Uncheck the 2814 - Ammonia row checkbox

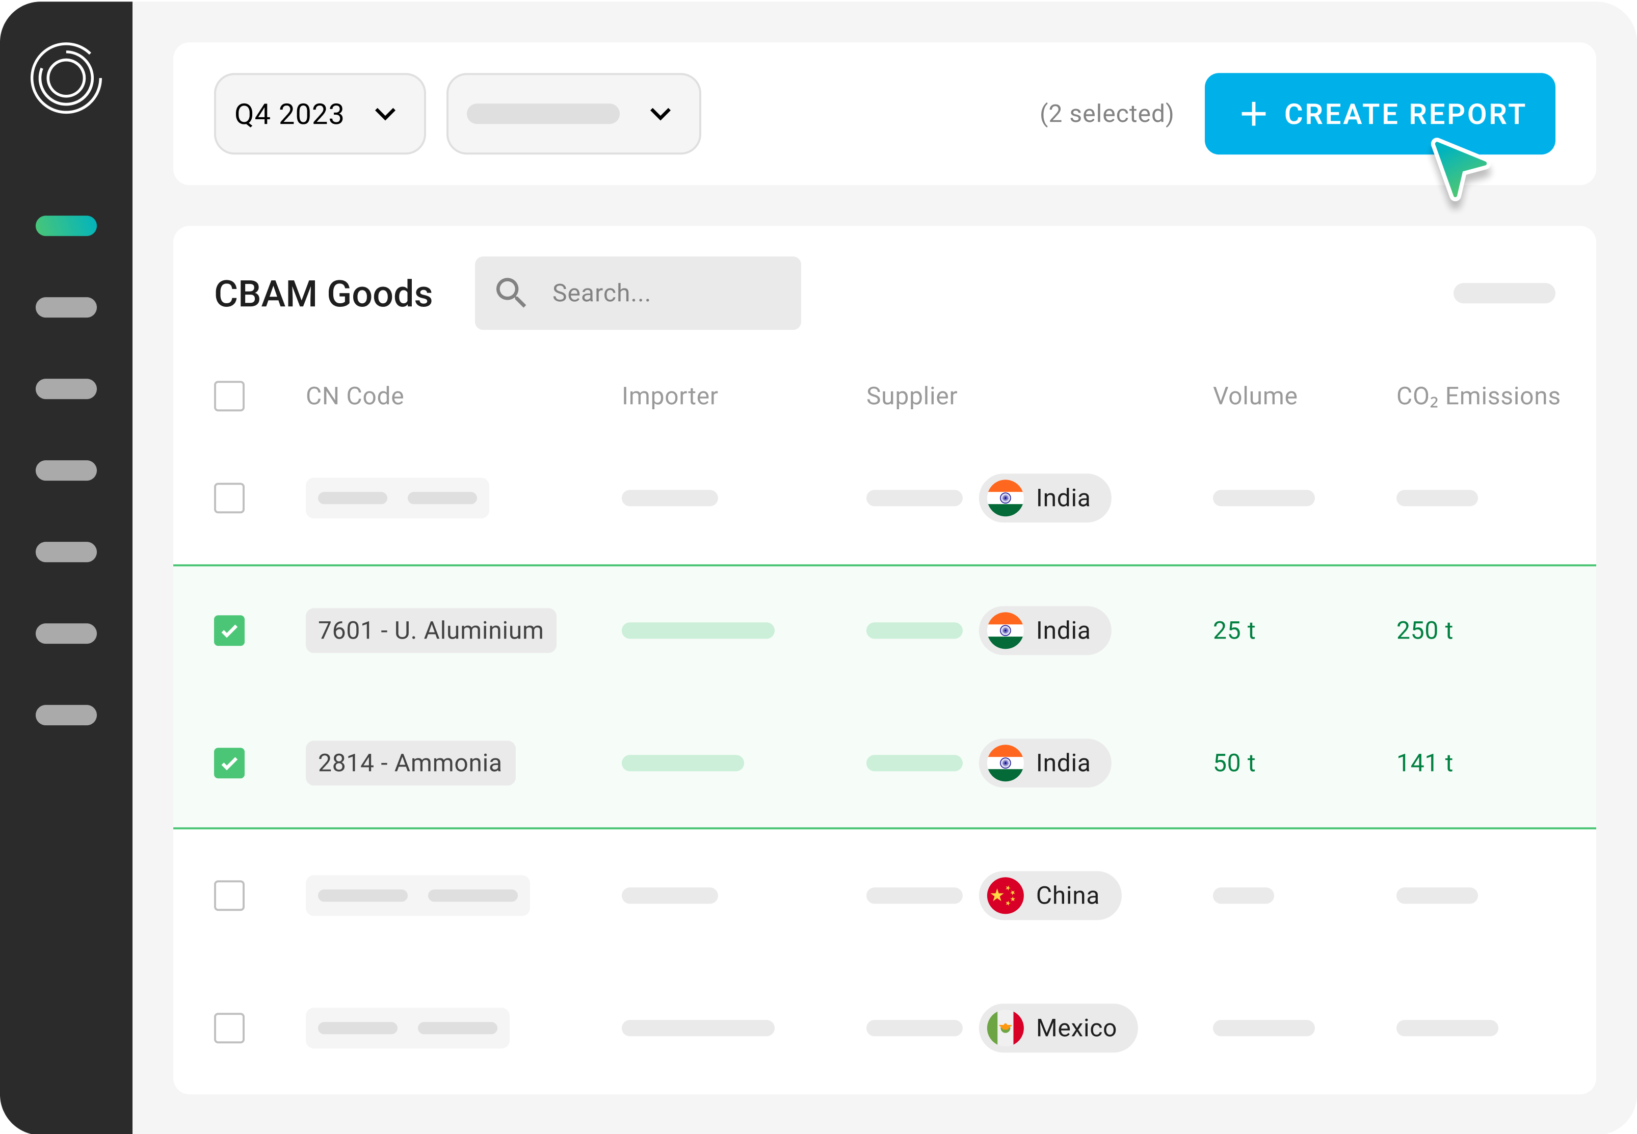[229, 763]
